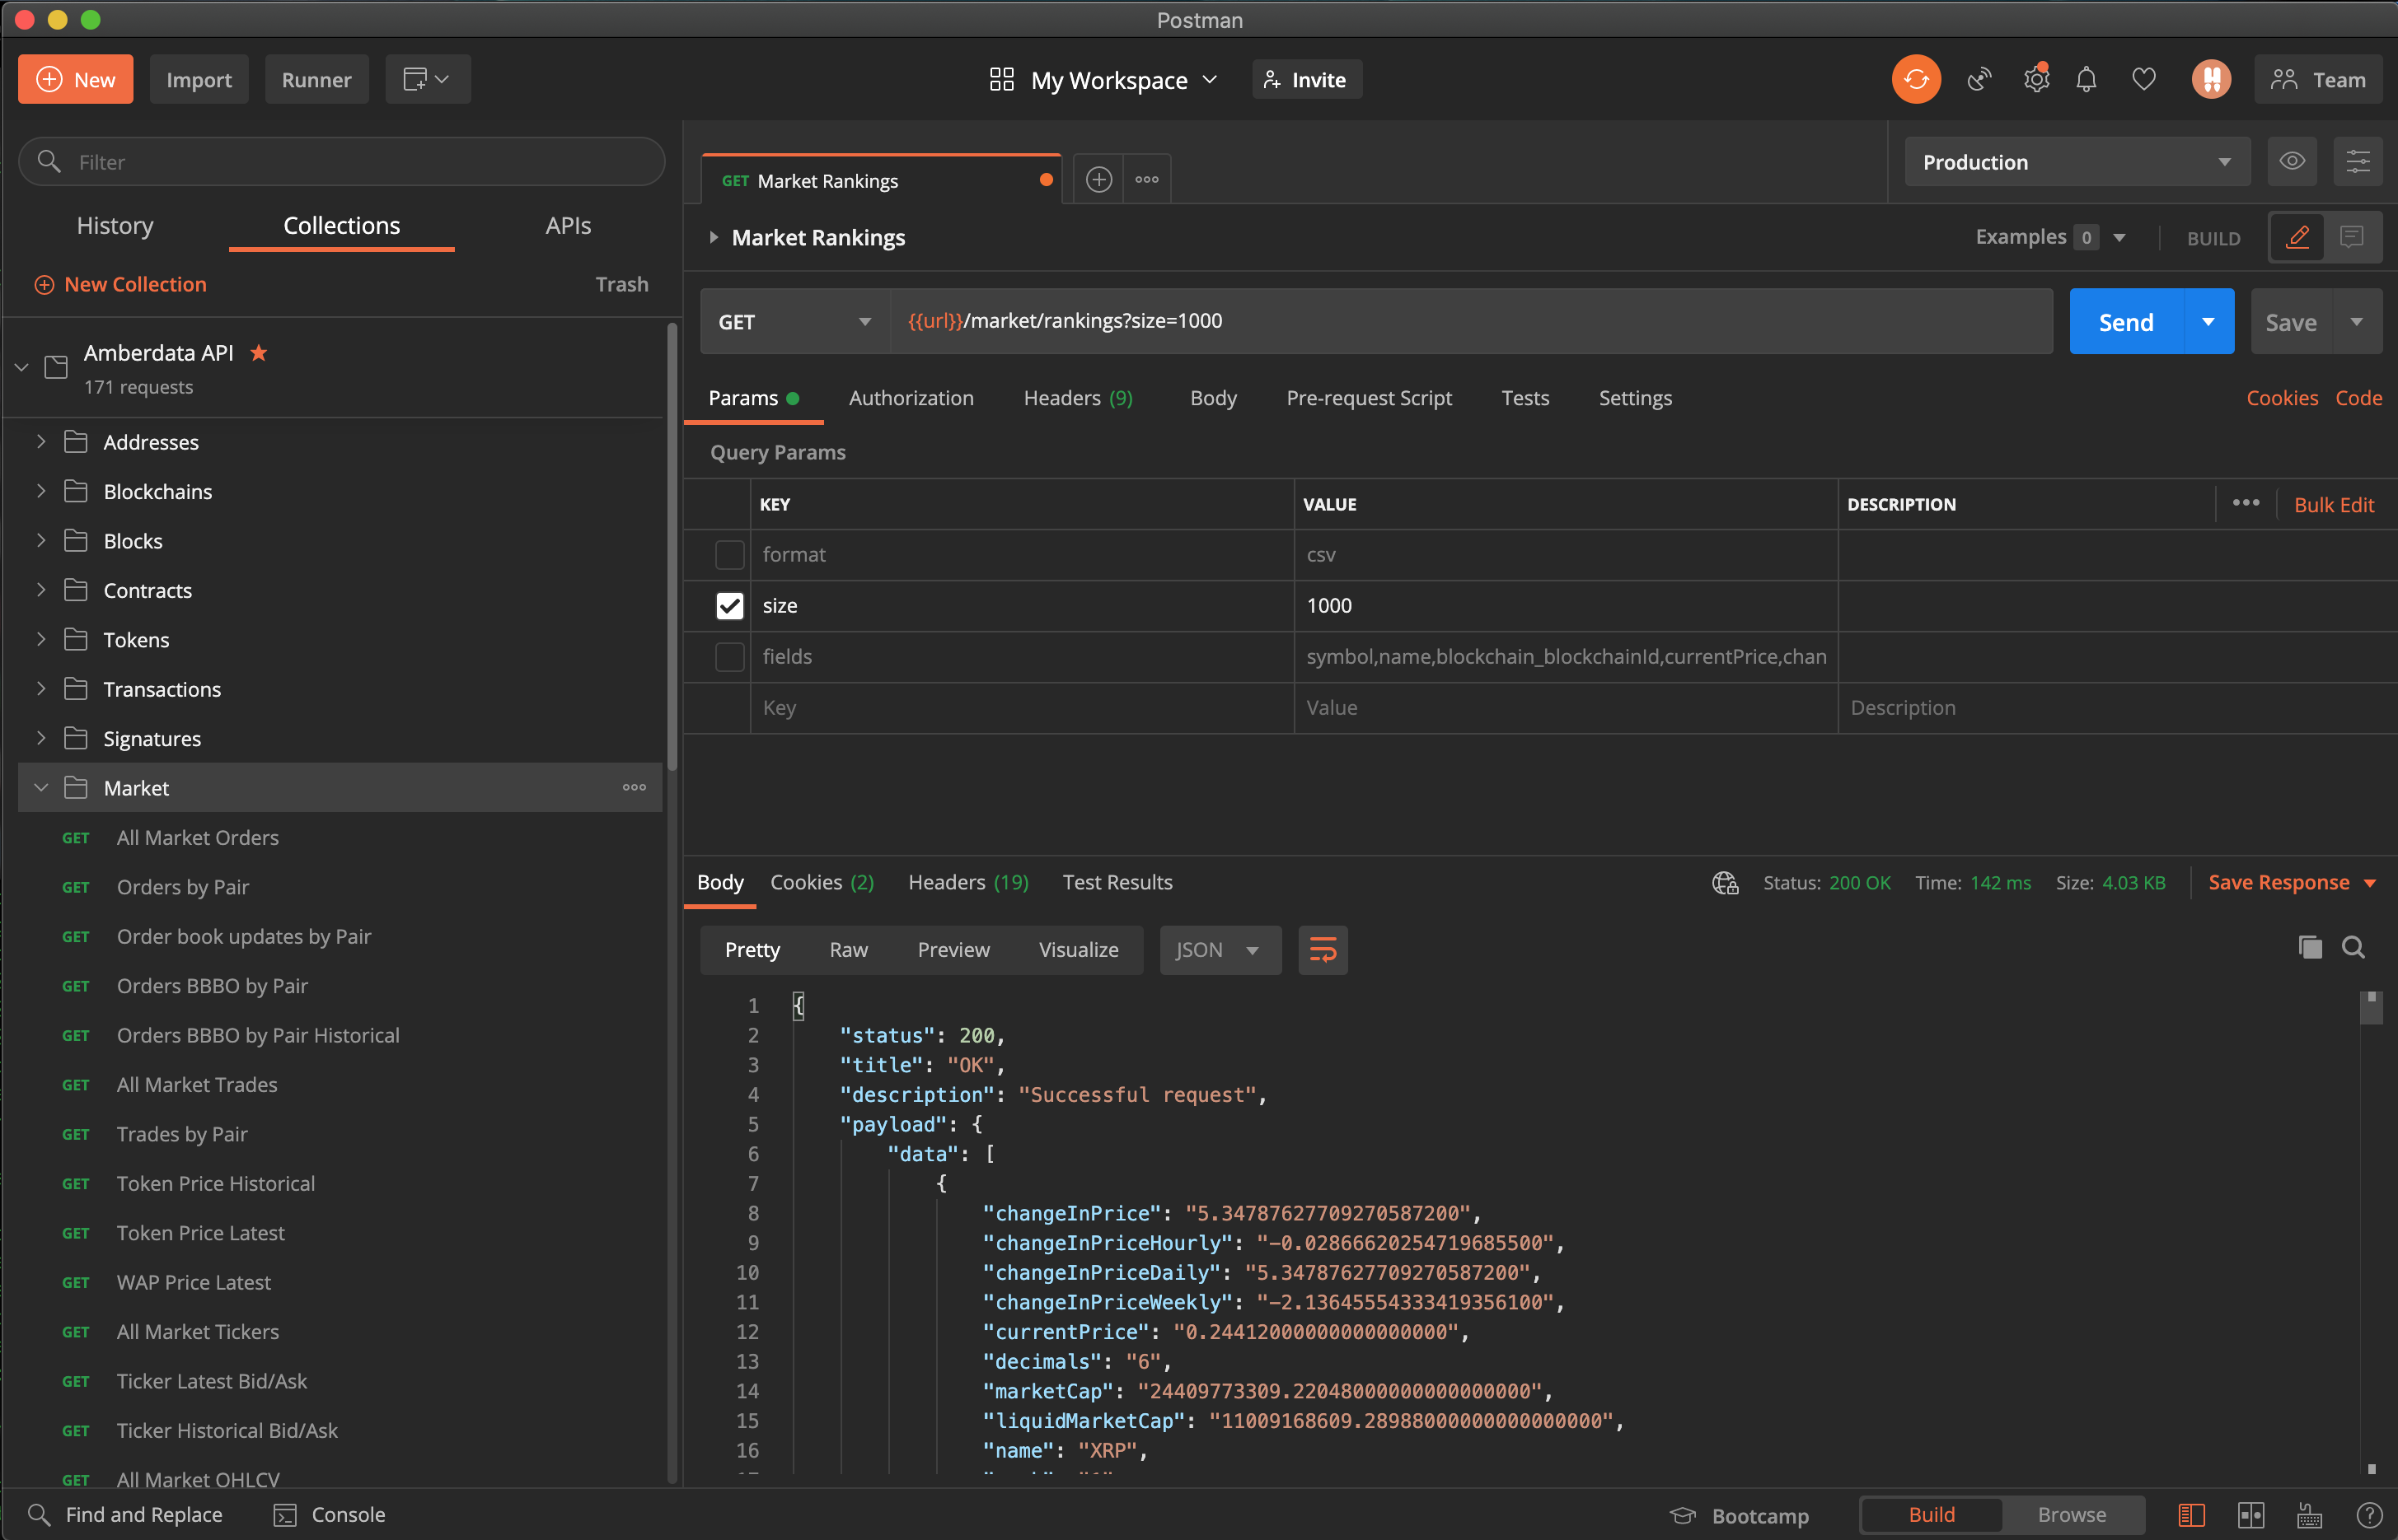Click the sync status icon
The height and width of the screenshot is (1540, 2398).
(1916, 79)
